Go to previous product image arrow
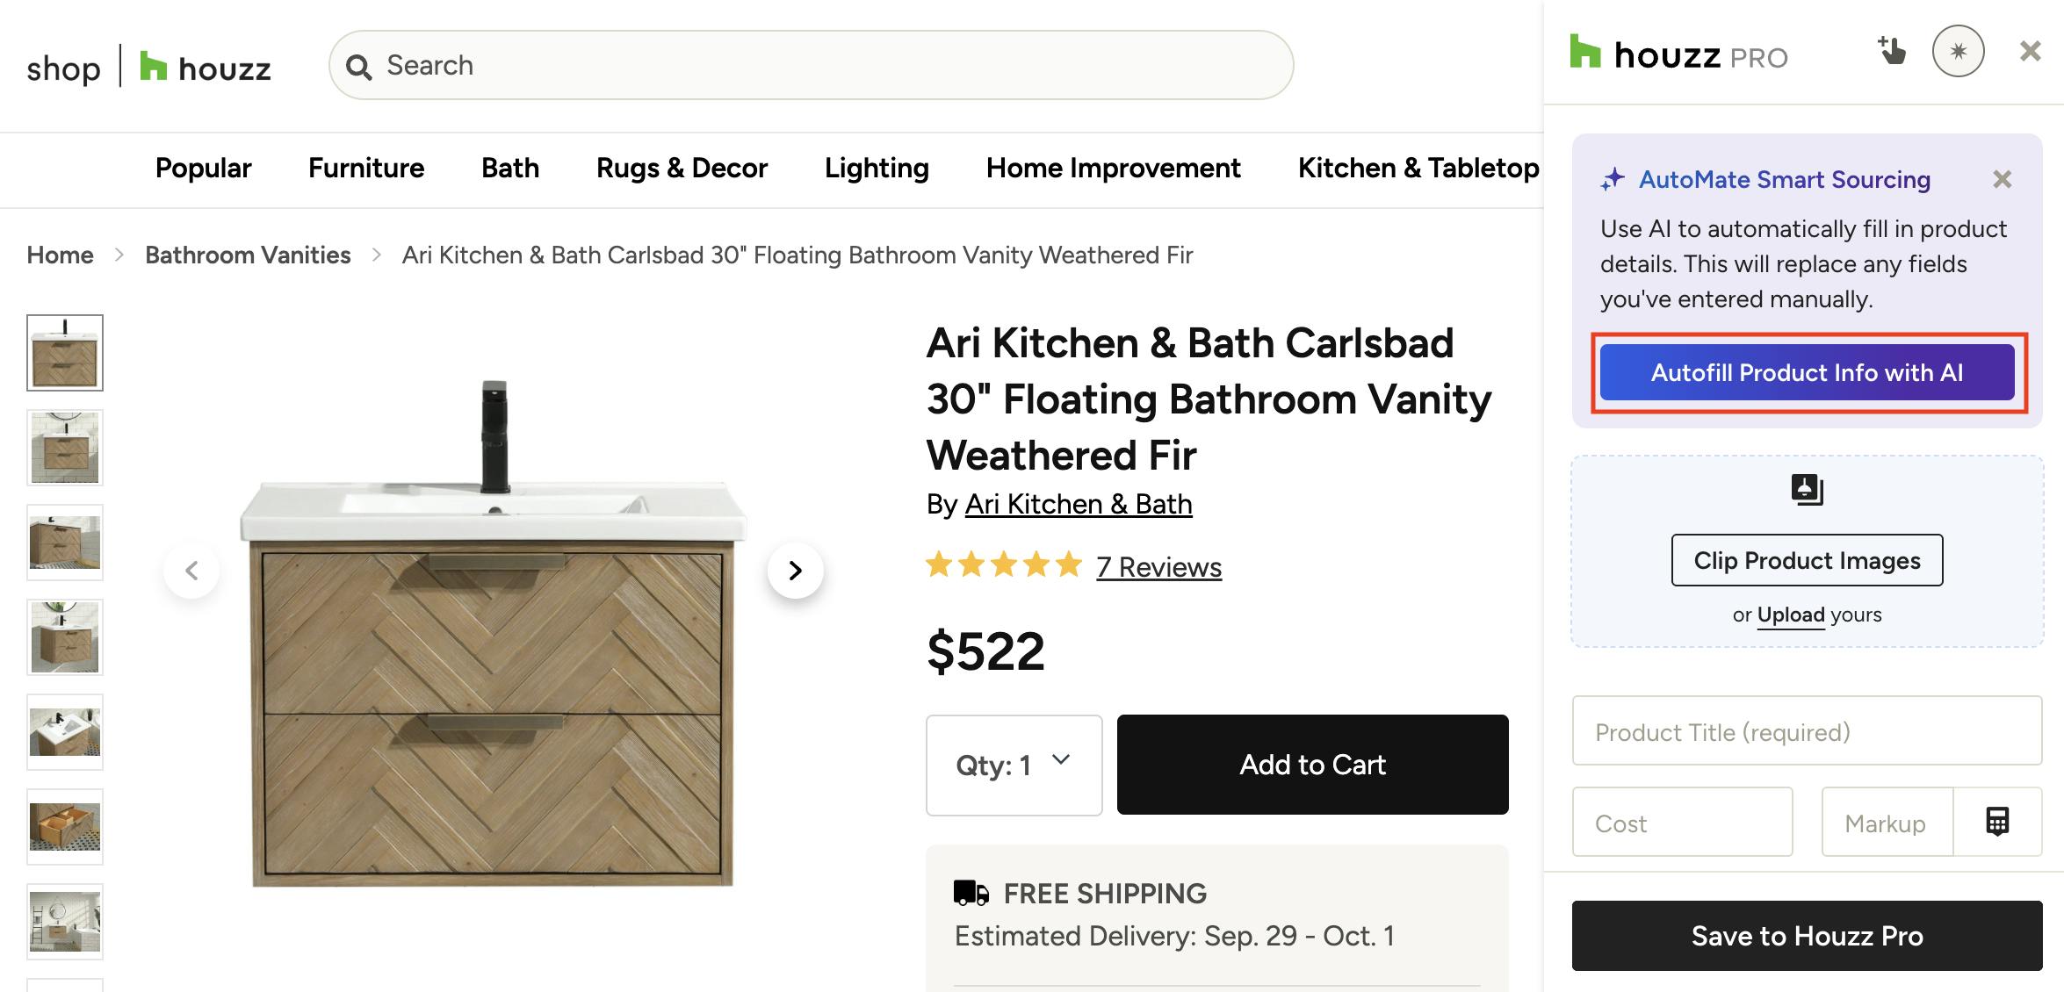2064x992 pixels. tap(191, 571)
